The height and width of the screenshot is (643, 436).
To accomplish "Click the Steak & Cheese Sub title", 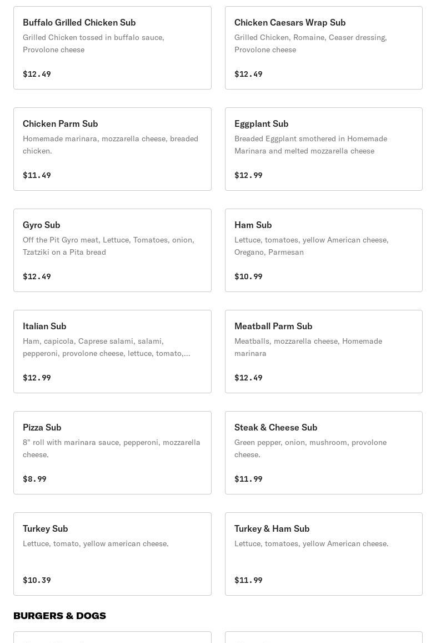I will (x=275, y=427).
